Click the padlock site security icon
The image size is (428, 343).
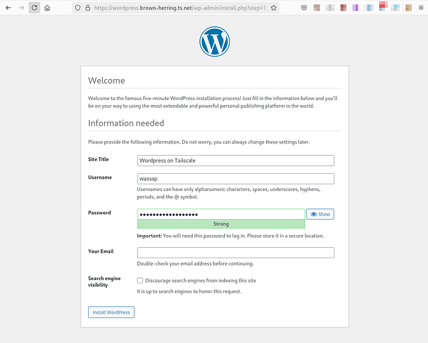coord(87,8)
